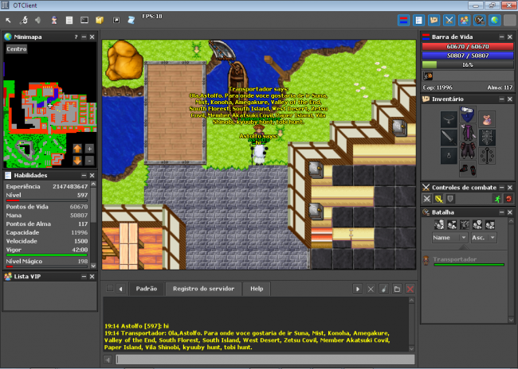Collapse the Controles de combate panel
This screenshot has height=369, width=518.
click(502, 188)
